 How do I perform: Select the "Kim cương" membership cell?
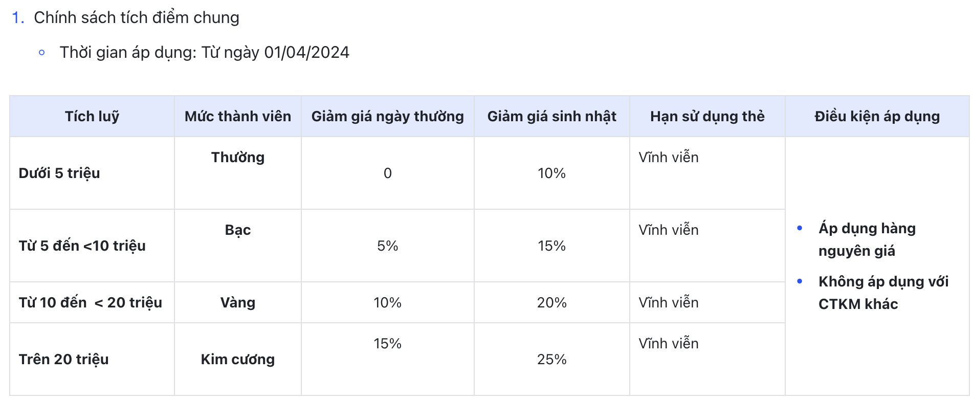pyautogui.click(x=238, y=360)
